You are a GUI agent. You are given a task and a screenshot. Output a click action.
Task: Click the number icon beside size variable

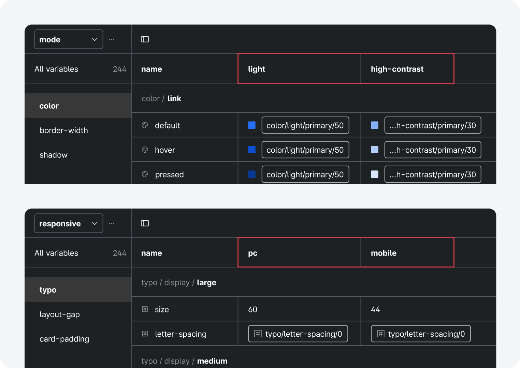pyautogui.click(x=145, y=309)
